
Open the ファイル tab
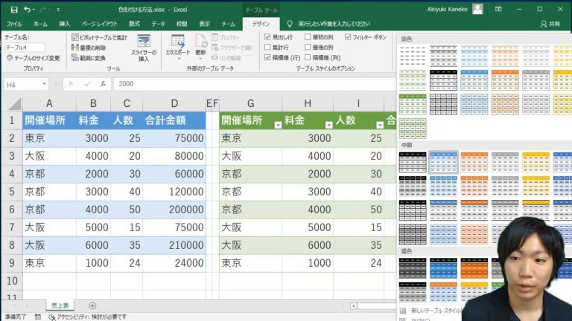pyautogui.click(x=14, y=24)
